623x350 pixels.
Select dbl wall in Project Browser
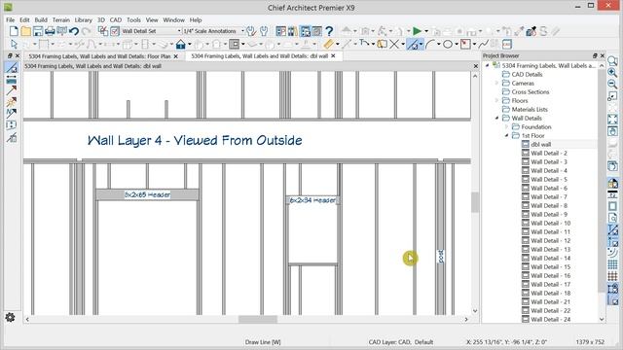pos(541,145)
